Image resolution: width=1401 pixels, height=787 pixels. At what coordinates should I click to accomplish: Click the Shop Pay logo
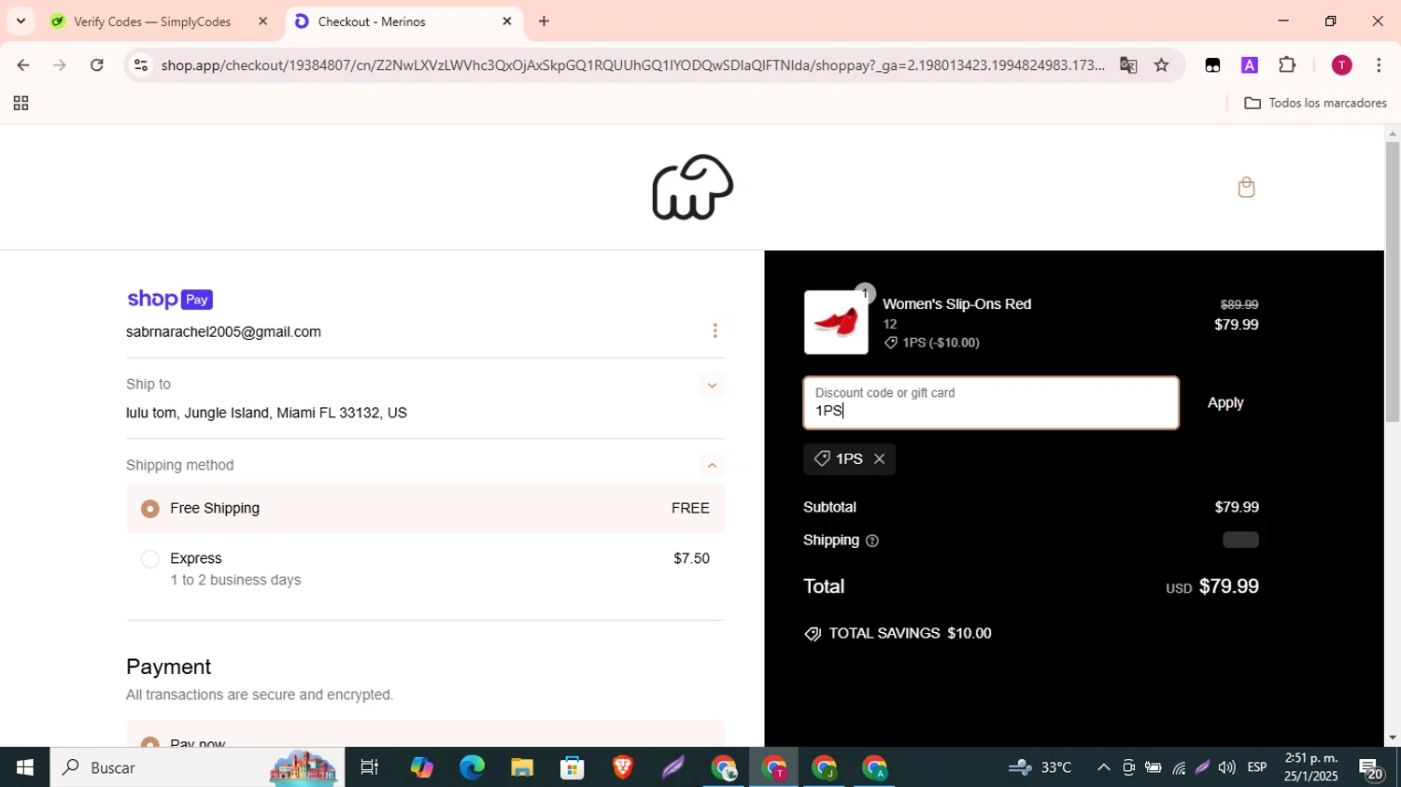coord(170,299)
